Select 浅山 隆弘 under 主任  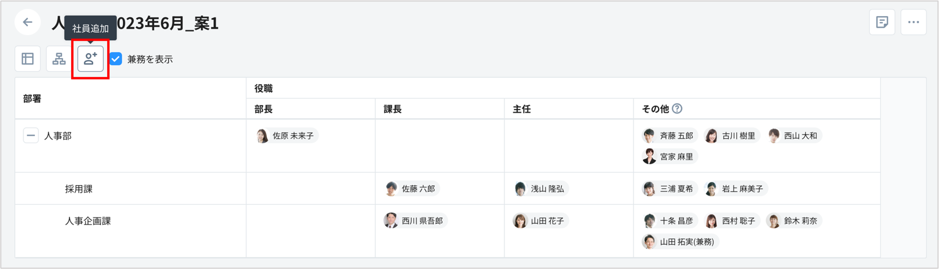541,189
